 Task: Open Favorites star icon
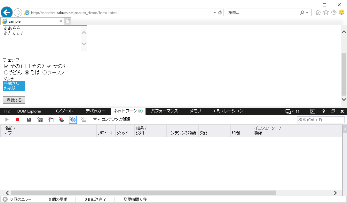click(x=326, y=12)
